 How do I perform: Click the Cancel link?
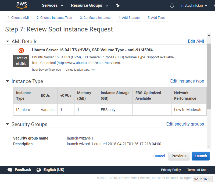point(159,156)
